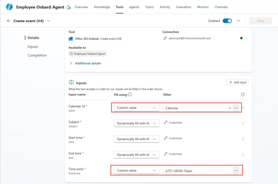The height and width of the screenshot is (184, 278).
Task: Click the Add input button
Action: tap(237, 82)
